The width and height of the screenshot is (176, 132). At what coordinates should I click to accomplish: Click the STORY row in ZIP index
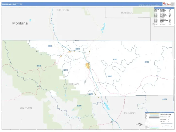(163, 22)
